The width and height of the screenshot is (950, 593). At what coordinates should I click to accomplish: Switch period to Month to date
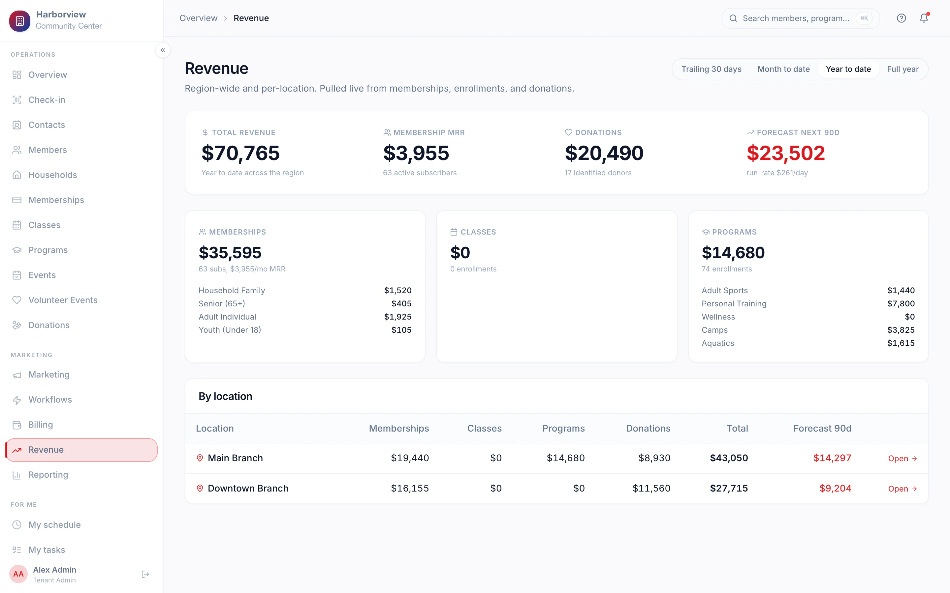[x=783, y=69]
